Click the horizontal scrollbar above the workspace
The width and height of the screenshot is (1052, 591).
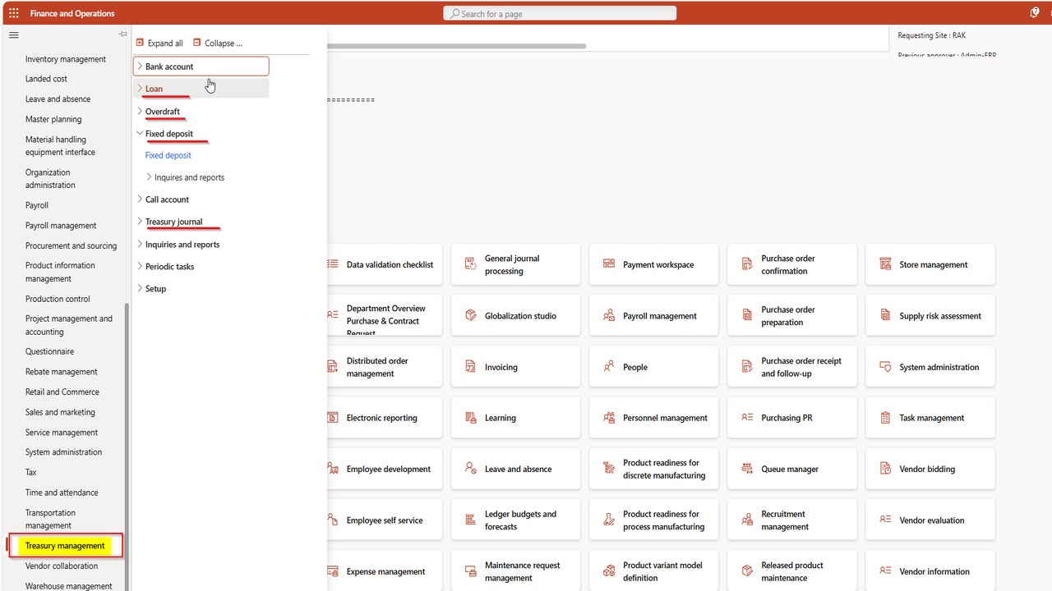pyautogui.click(x=456, y=46)
